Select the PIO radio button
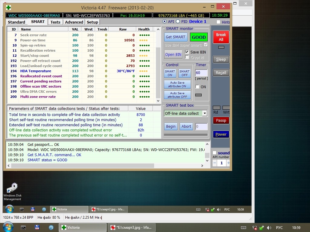This screenshot has height=232, width=310. click(x=178, y=21)
